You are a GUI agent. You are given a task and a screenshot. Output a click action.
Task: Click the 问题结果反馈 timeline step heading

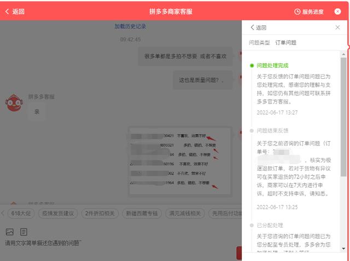click(x=272, y=131)
